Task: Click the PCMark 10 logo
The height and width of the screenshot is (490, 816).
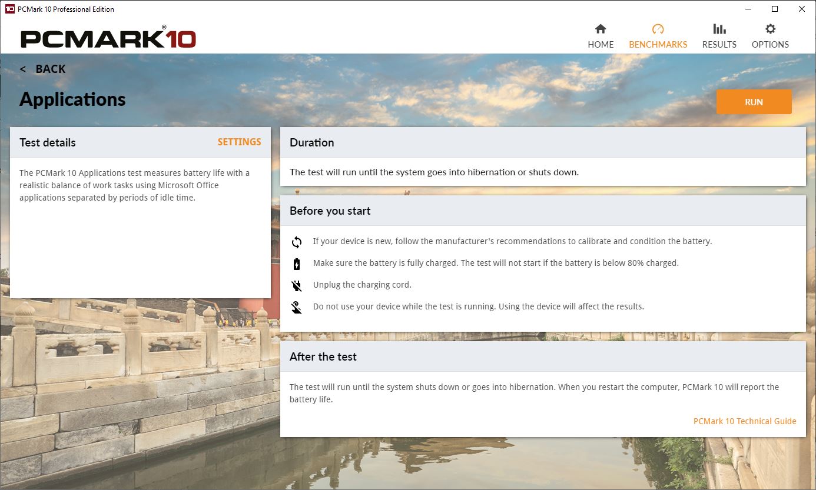Action: point(108,38)
